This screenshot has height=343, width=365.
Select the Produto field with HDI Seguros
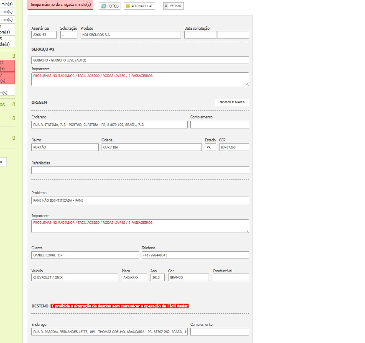[x=130, y=35]
